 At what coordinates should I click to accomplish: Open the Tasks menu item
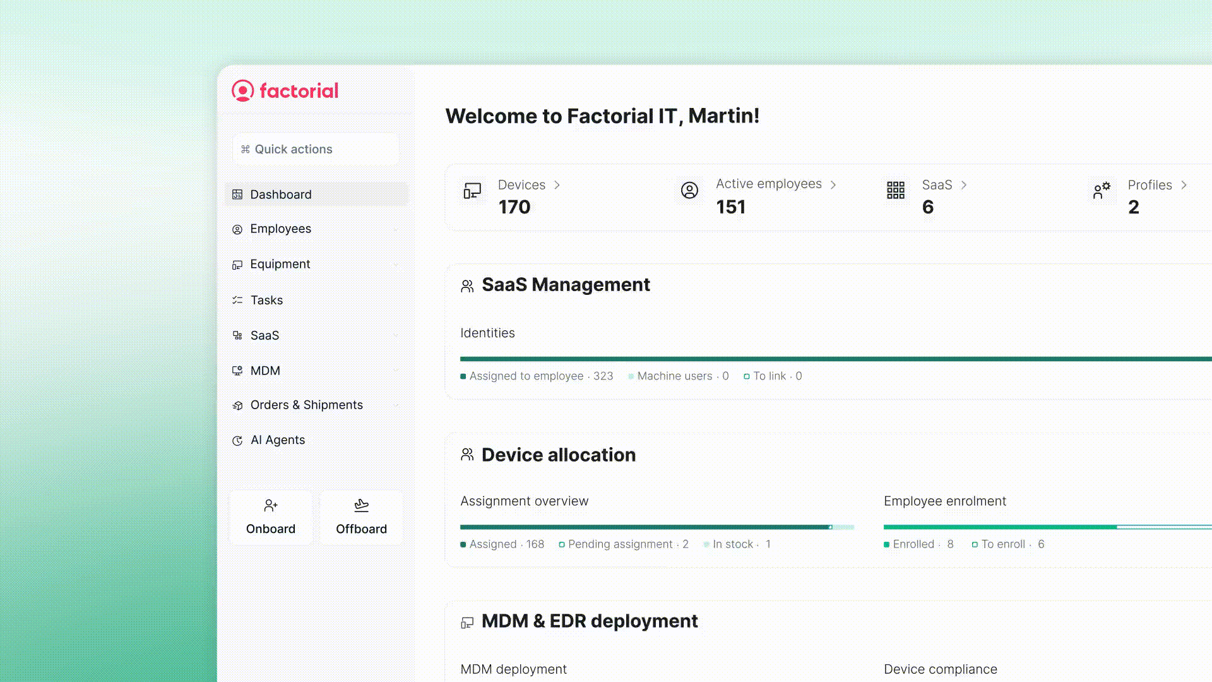tap(266, 300)
